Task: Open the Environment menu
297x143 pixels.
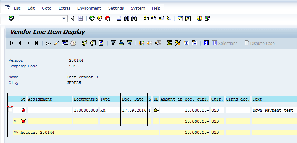Action: coord(89,8)
